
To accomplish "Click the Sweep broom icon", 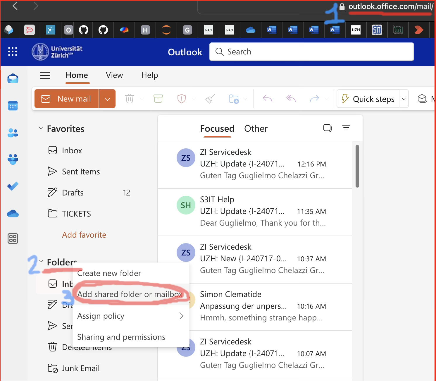I will click(210, 99).
